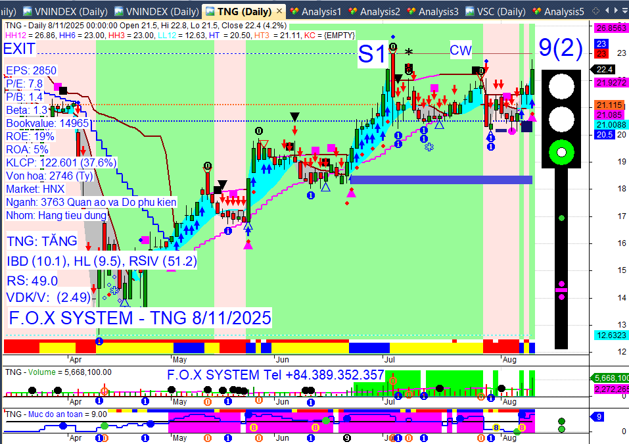Click the 'HH12 = 26.86' indicator value
Viewport: 629px width, 444px height.
click(x=30, y=36)
